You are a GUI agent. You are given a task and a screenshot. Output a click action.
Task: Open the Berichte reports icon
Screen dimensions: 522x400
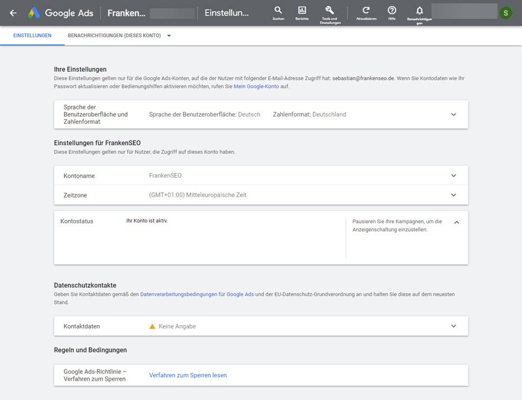click(302, 11)
